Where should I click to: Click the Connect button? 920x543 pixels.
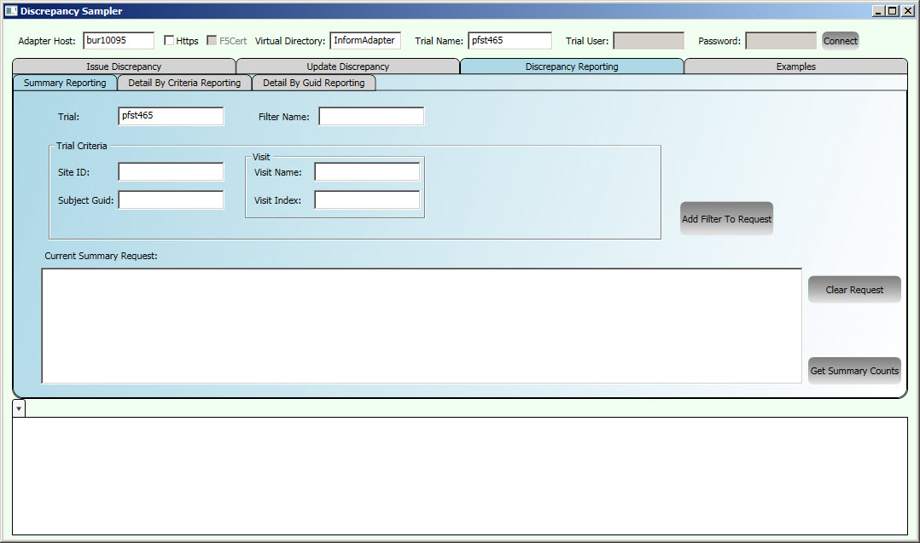point(840,40)
